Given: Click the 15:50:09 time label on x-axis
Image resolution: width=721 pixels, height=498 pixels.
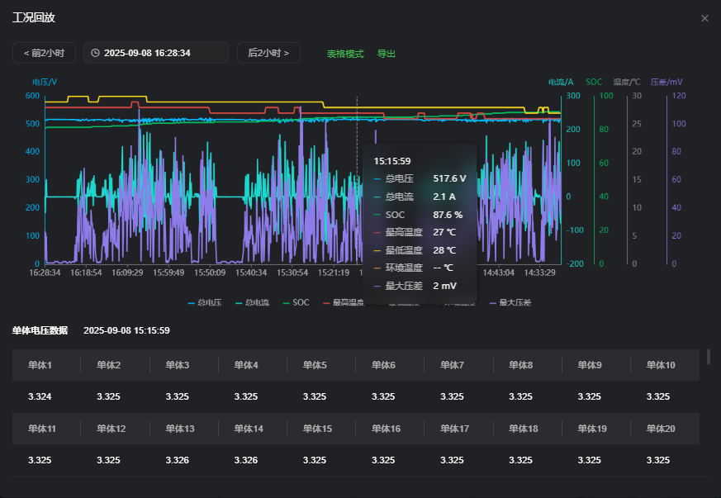Looking at the screenshot, I should (210, 272).
